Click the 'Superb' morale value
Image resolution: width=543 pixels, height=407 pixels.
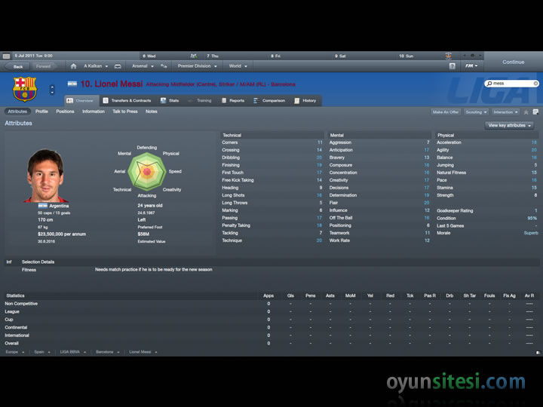[531, 233]
